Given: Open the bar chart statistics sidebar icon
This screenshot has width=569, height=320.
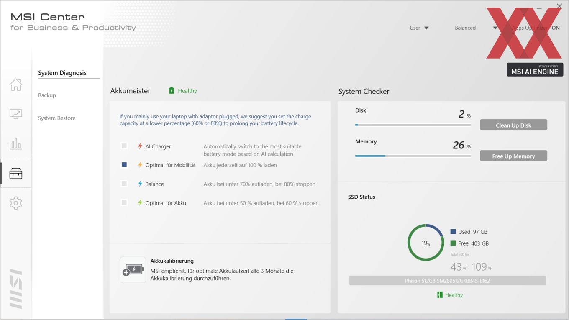Looking at the screenshot, I should click(x=16, y=144).
